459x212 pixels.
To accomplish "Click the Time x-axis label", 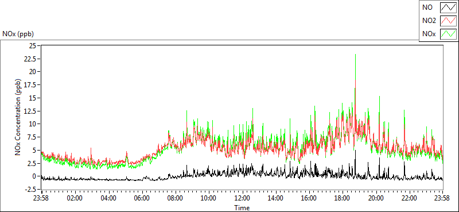I will pyautogui.click(x=242, y=208).
